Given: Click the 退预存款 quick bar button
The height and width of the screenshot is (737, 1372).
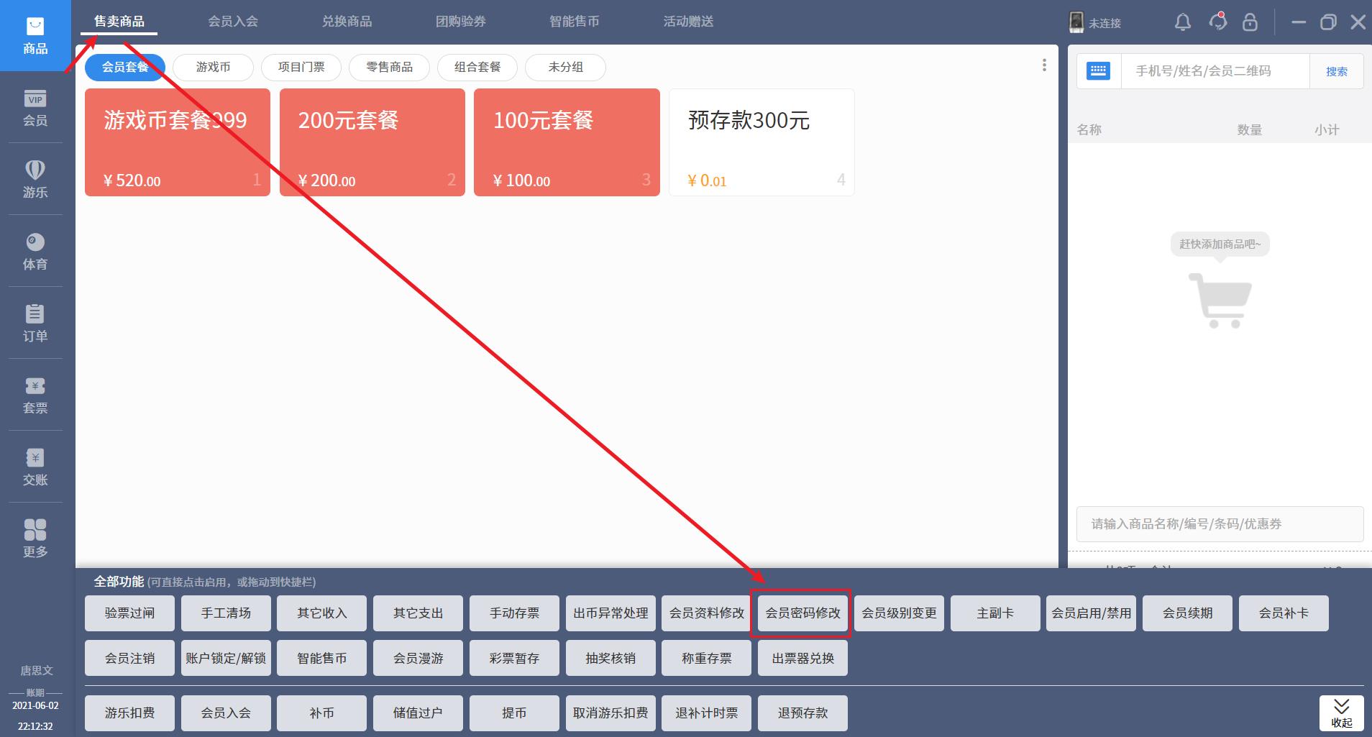Looking at the screenshot, I should pos(802,713).
